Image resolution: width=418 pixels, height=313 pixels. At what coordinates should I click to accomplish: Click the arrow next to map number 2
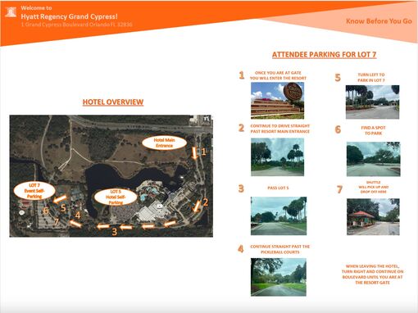197,206
